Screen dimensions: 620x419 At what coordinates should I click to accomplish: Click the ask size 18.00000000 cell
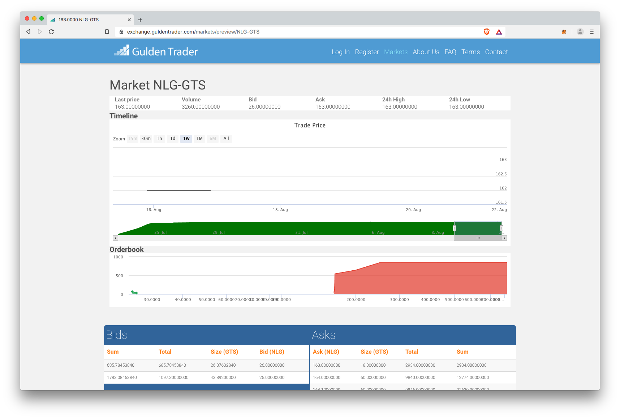373,365
